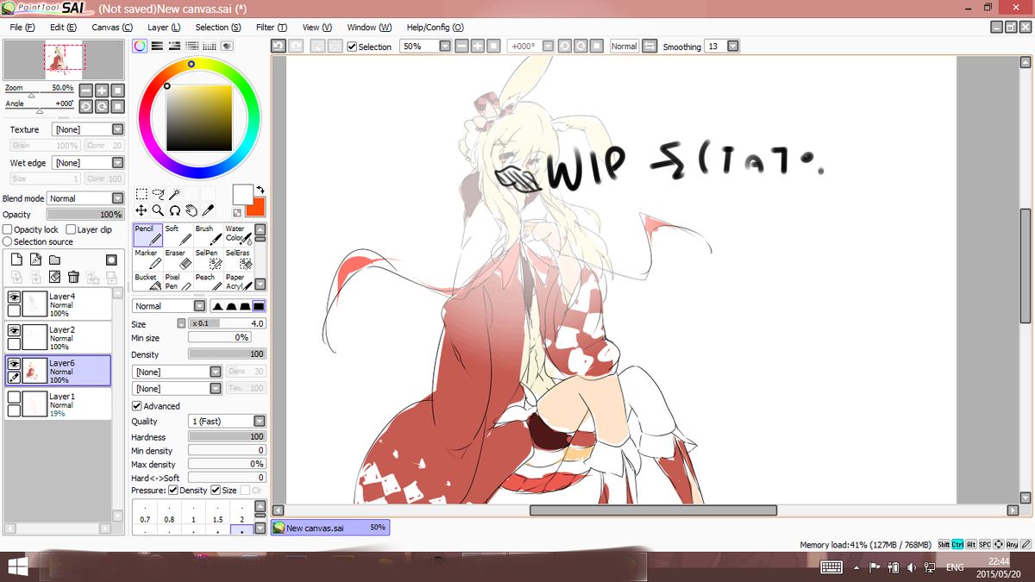This screenshot has width=1035, height=582.
Task: Click the New canvas.sai document tab
Action: (330, 527)
